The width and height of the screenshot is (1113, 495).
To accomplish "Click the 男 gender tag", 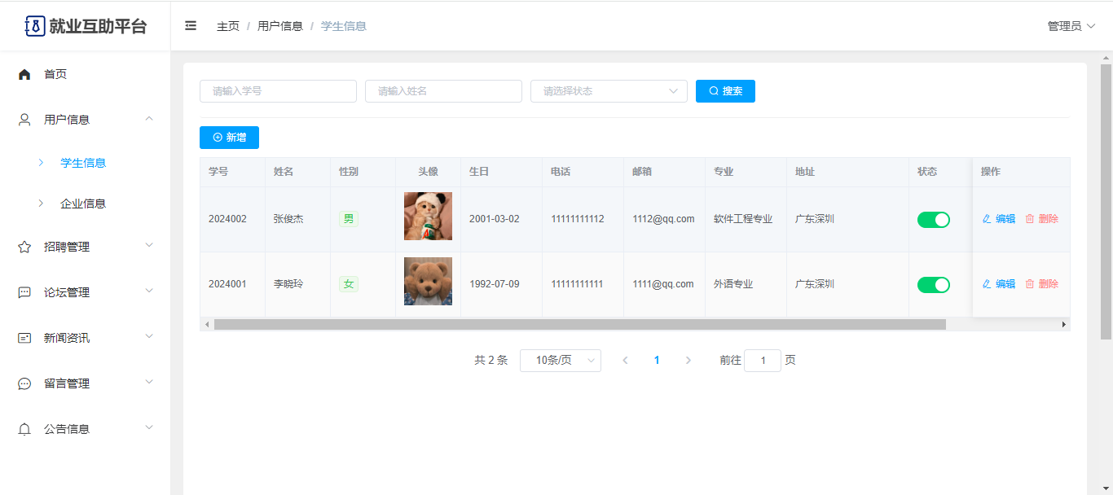I will pyautogui.click(x=349, y=219).
